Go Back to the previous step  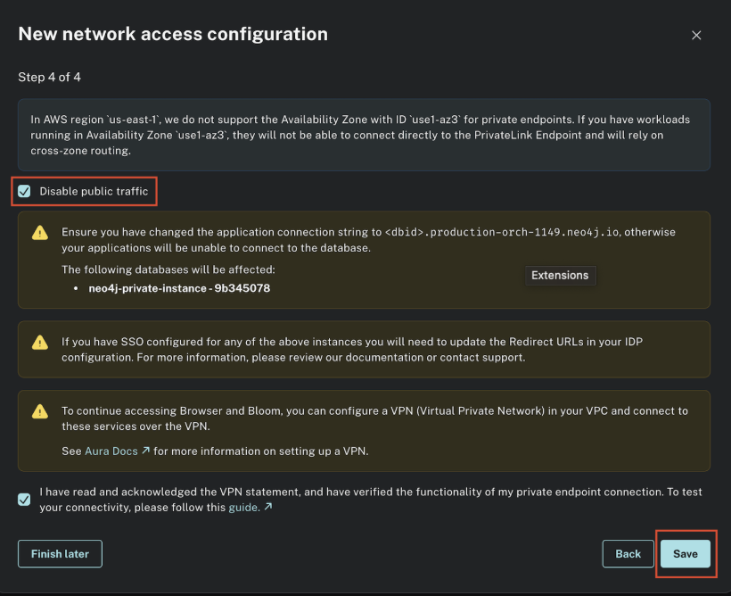point(628,553)
